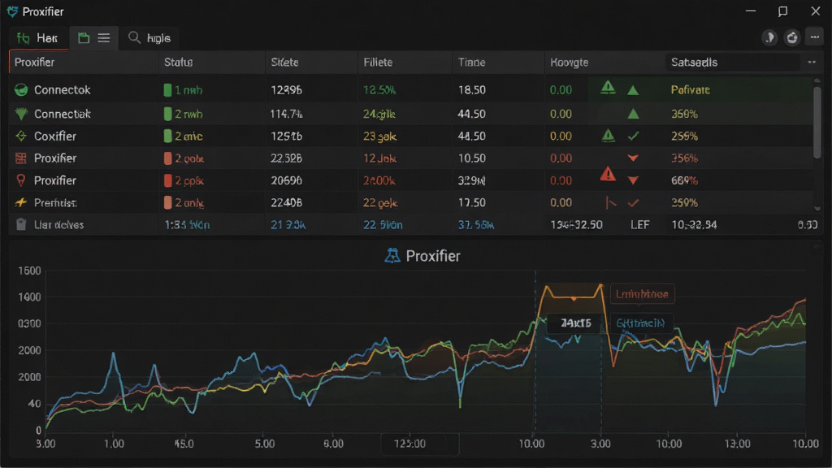Toggle red status indicator in 20690 row

[x=167, y=180]
